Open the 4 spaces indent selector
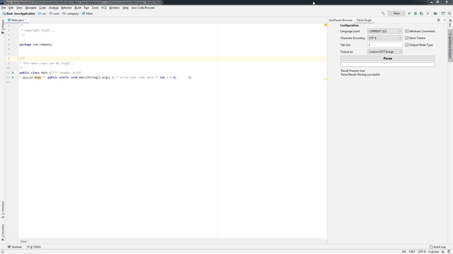Screen dimensions: 453x254 click(433, 252)
